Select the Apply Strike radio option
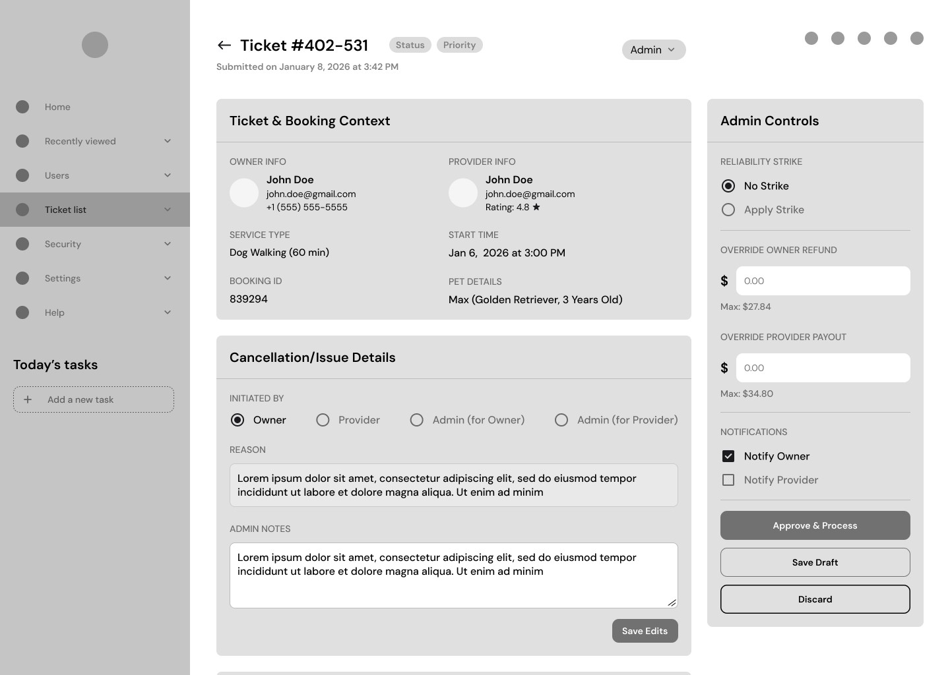The image size is (950, 675). point(728,210)
